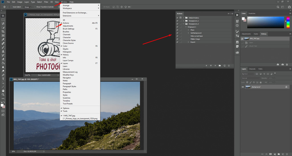Select the History Brush tool

3,55
